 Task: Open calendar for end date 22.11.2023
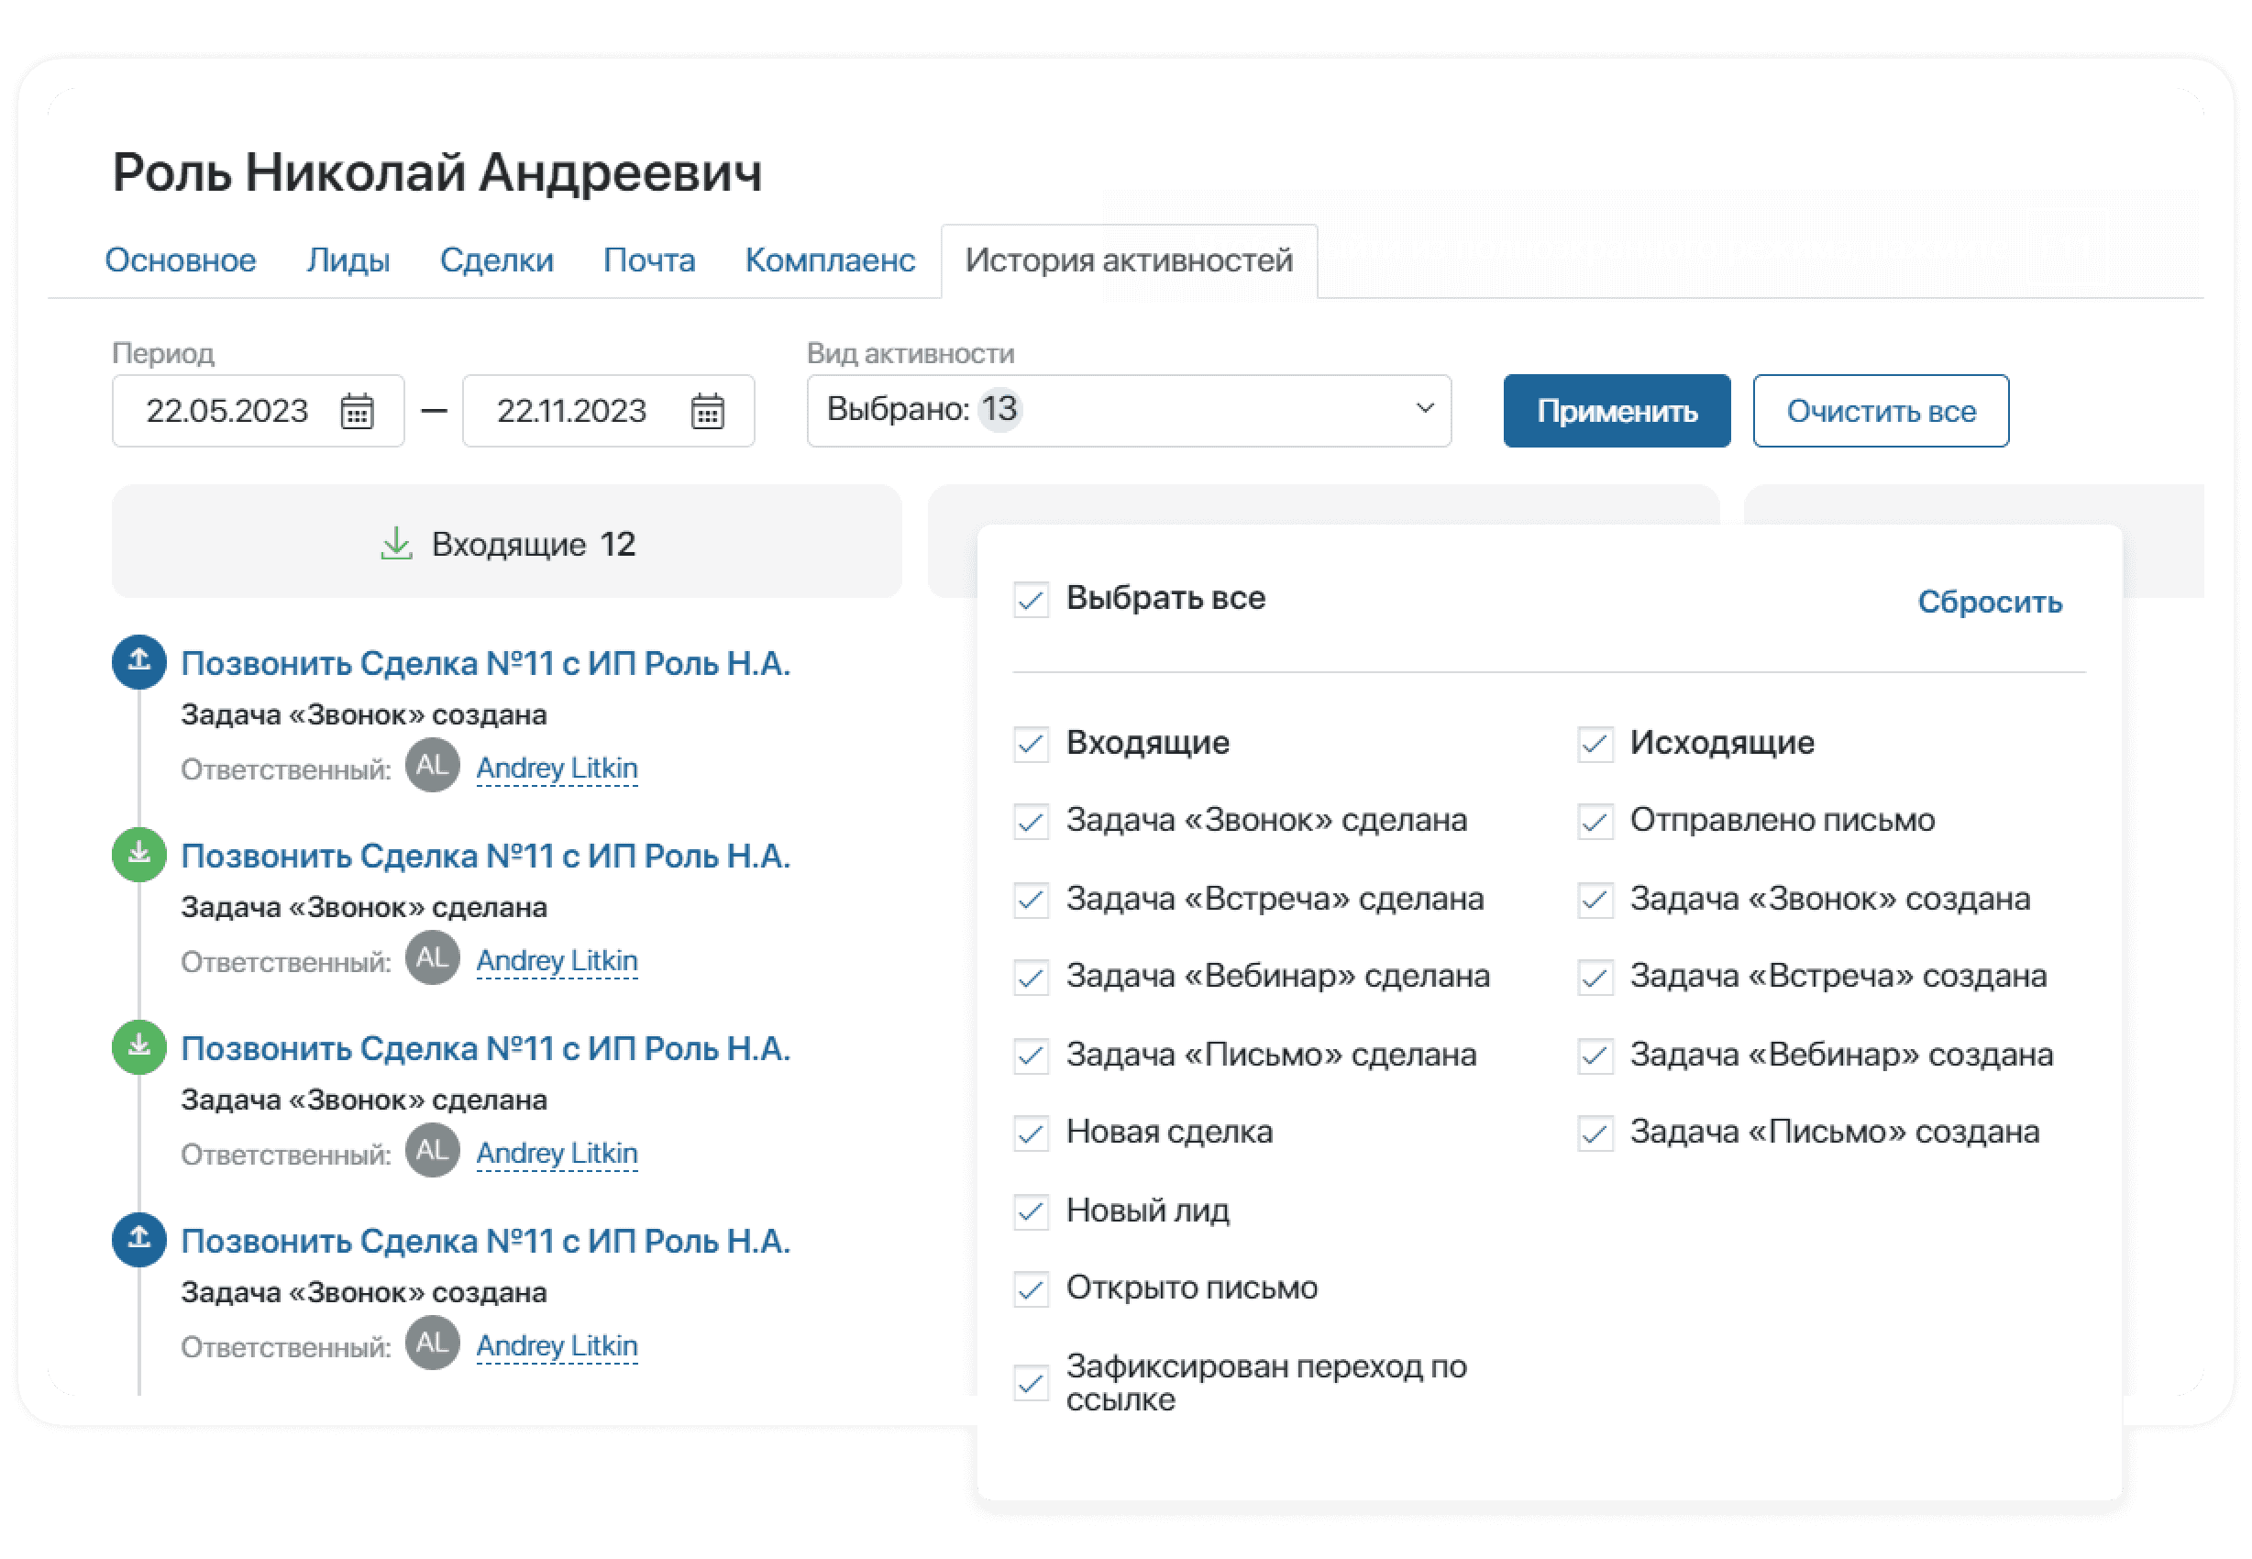click(707, 411)
